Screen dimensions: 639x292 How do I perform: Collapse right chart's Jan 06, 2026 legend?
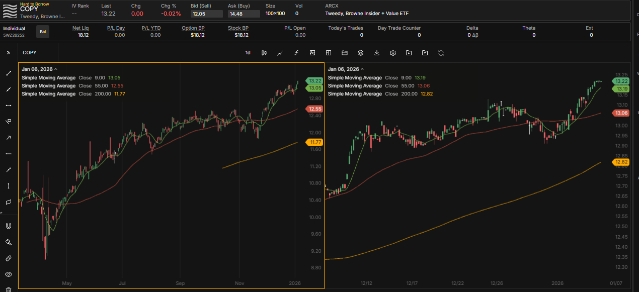point(362,69)
